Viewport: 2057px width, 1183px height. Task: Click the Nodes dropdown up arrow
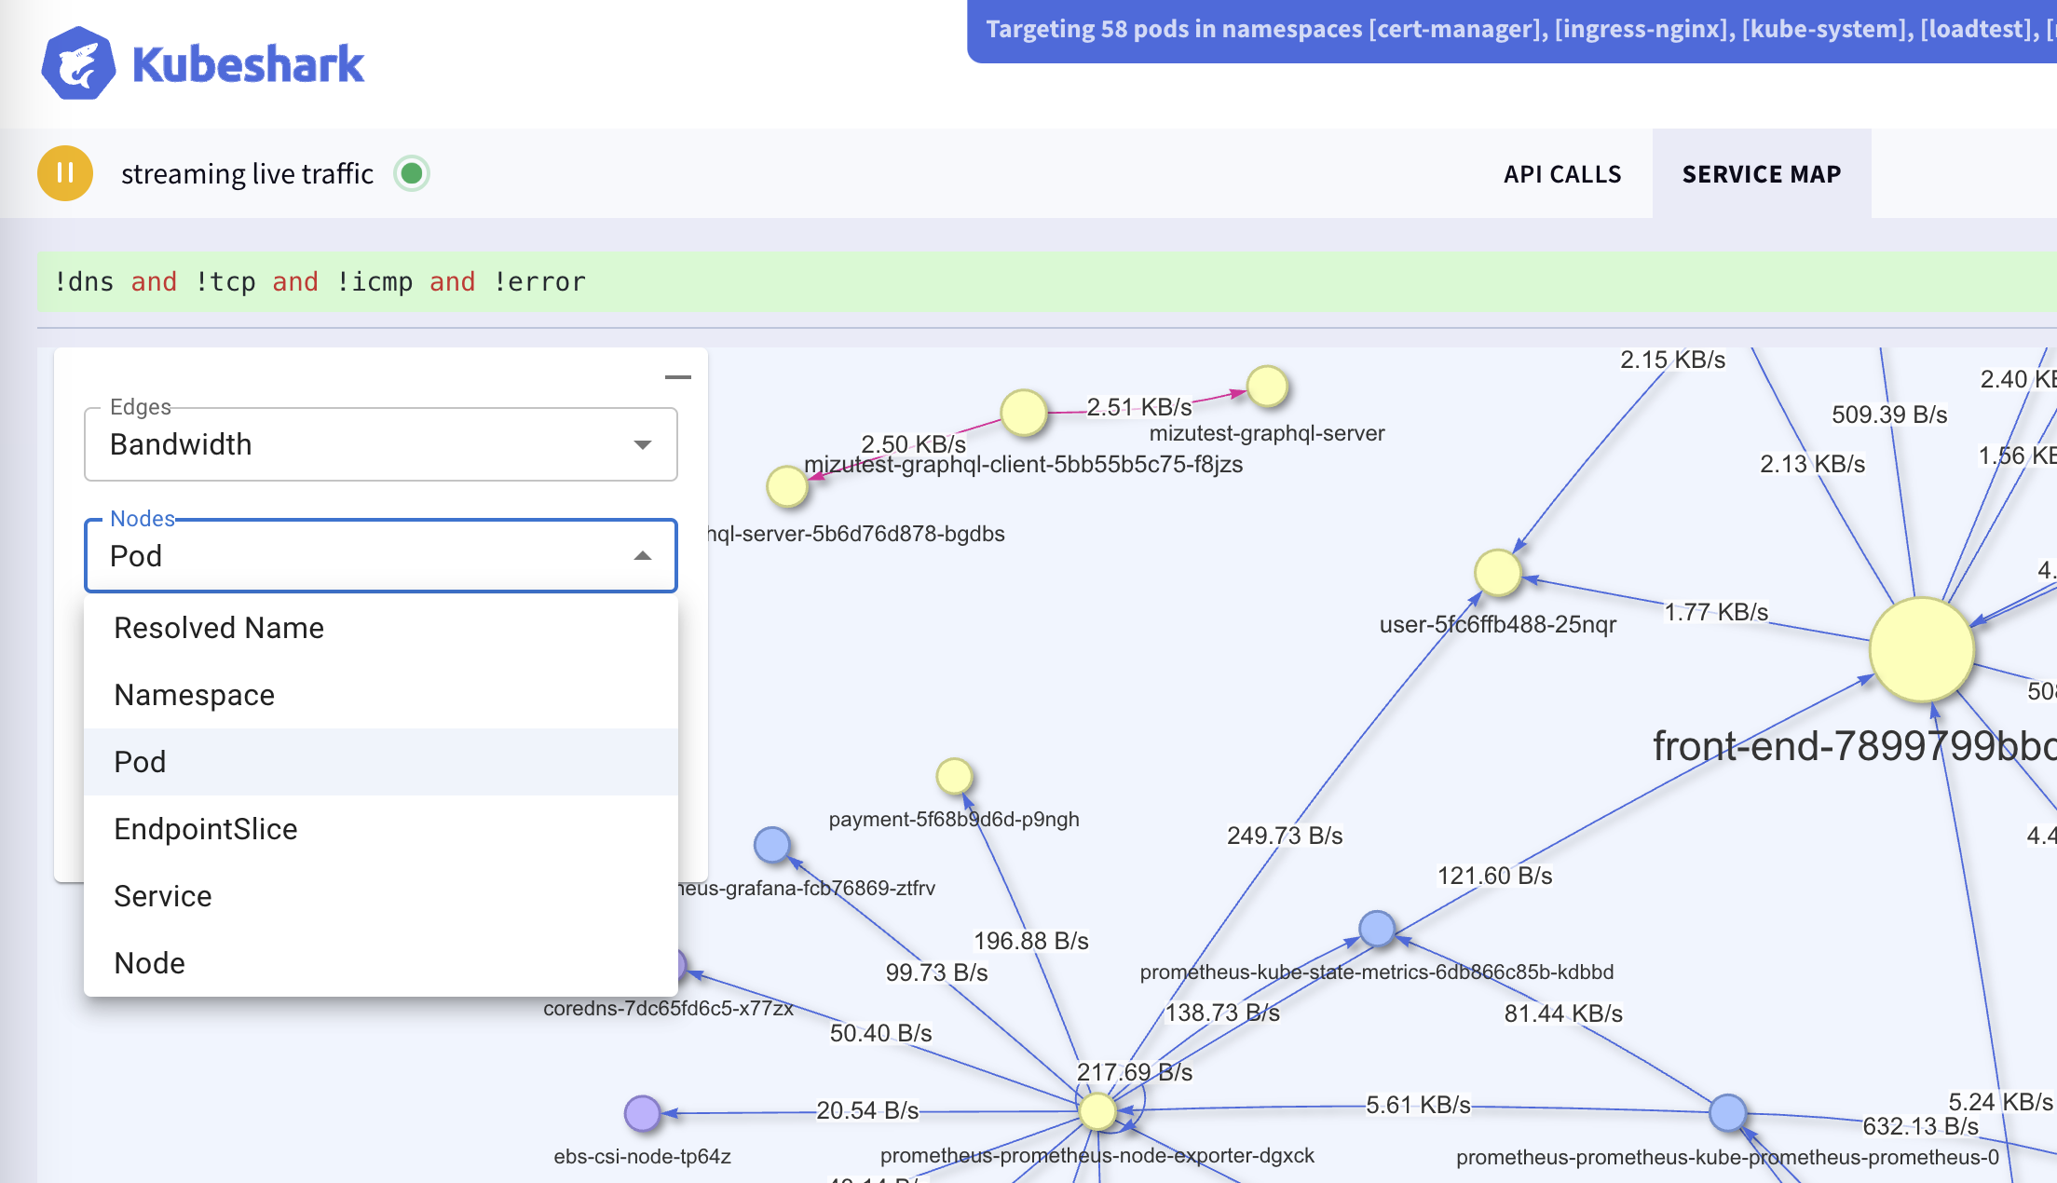pos(642,556)
